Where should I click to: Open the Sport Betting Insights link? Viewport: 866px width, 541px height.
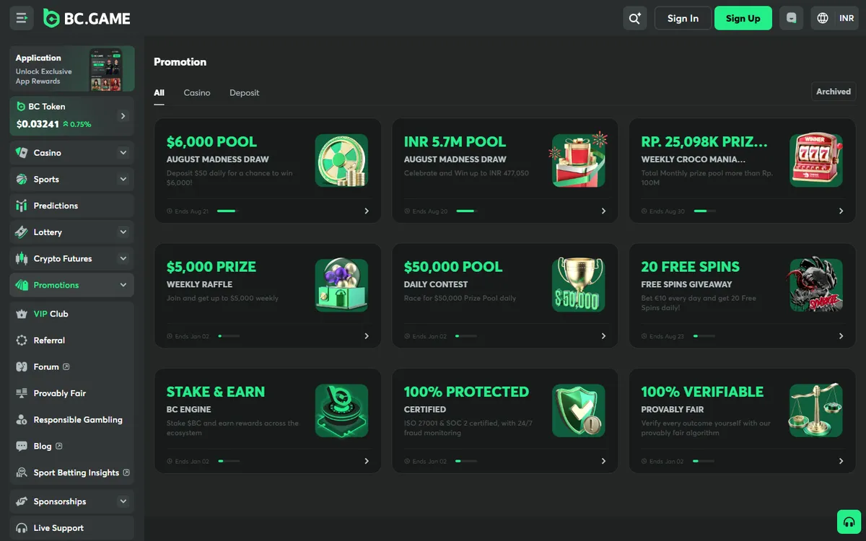click(71, 472)
